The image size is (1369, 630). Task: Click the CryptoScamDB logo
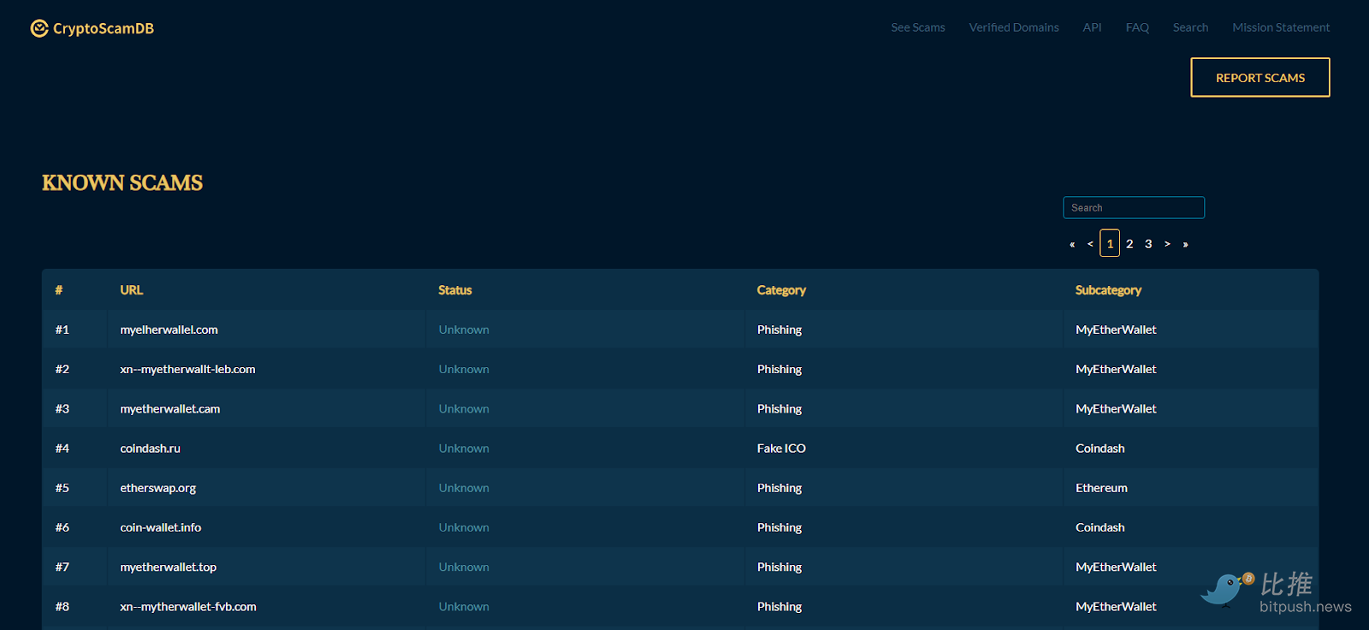(x=92, y=28)
